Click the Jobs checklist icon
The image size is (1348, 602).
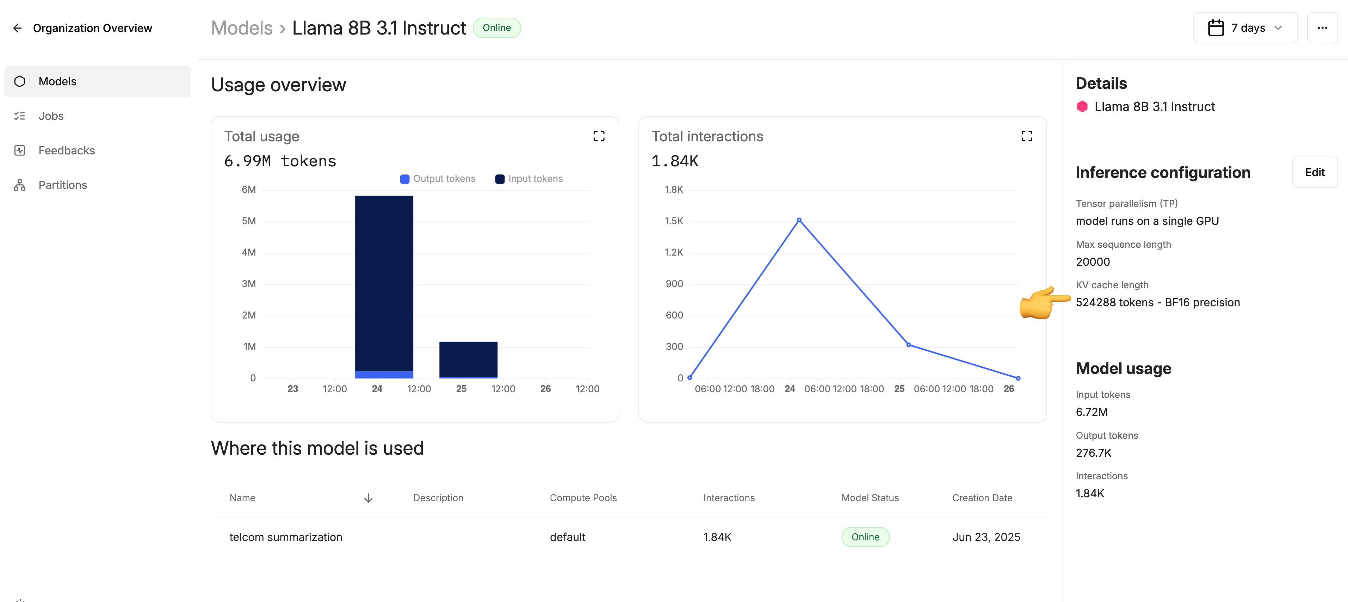20,116
